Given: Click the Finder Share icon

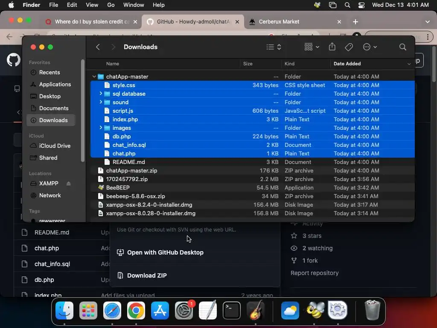Looking at the screenshot, I should pos(332,47).
